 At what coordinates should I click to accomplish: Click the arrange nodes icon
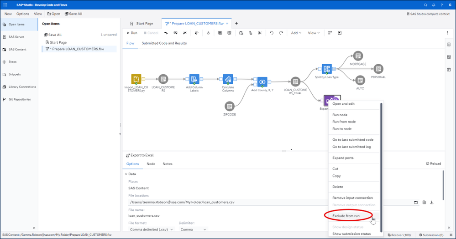click(x=330, y=33)
